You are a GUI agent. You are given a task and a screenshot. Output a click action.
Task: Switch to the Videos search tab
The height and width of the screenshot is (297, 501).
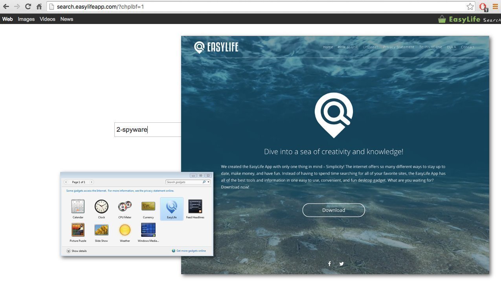point(48,19)
